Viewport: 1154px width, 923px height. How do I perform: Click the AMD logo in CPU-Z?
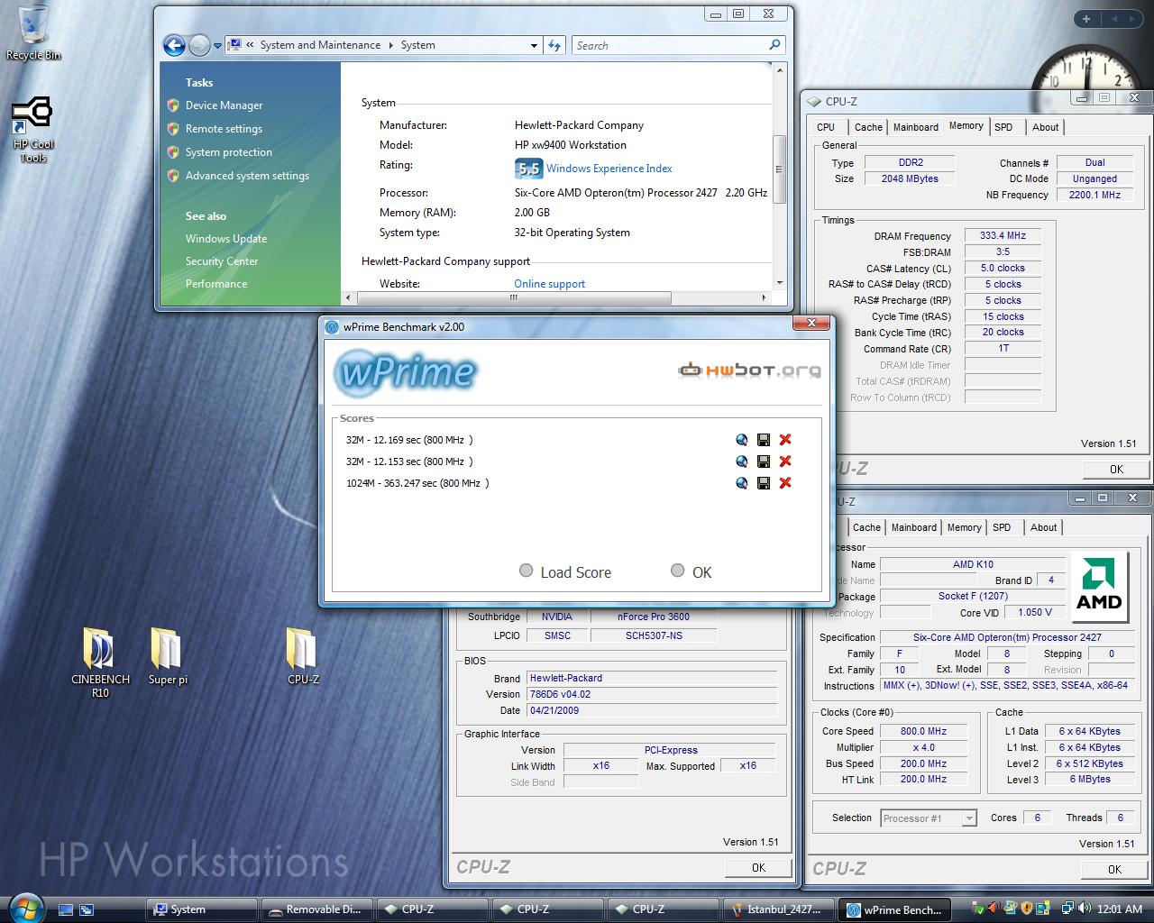(x=1099, y=585)
